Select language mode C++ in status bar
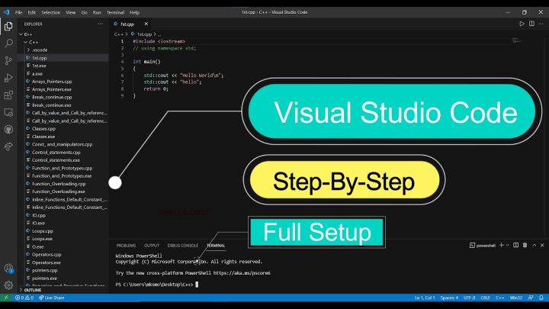 pos(499,298)
